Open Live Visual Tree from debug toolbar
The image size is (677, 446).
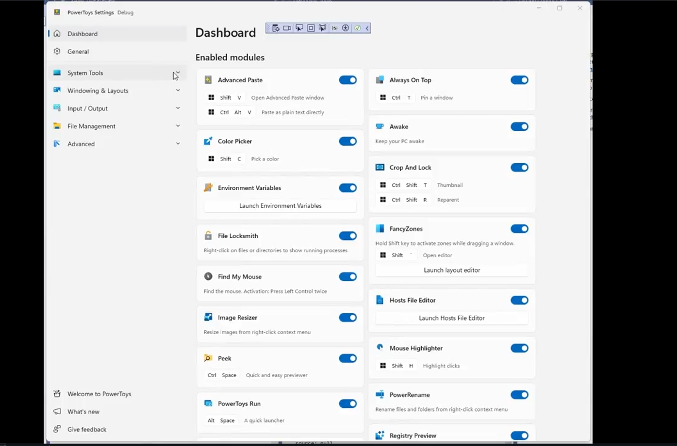276,28
